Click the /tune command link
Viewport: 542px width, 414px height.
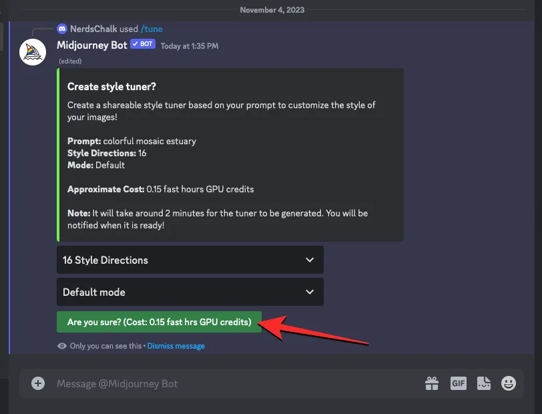tap(152, 29)
